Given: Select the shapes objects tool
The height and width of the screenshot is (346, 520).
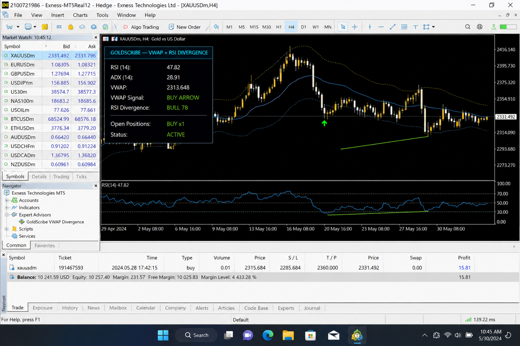Looking at the screenshot, I should coord(427,27).
